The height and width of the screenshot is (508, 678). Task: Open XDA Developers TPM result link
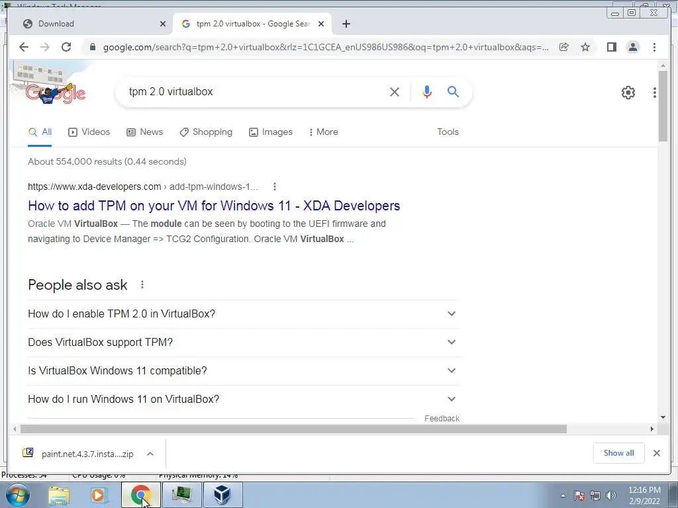(214, 206)
